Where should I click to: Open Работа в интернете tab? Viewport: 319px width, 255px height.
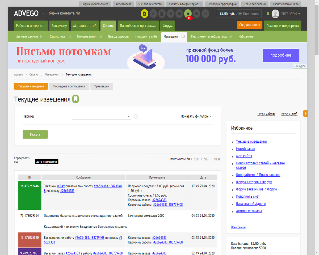(31, 26)
